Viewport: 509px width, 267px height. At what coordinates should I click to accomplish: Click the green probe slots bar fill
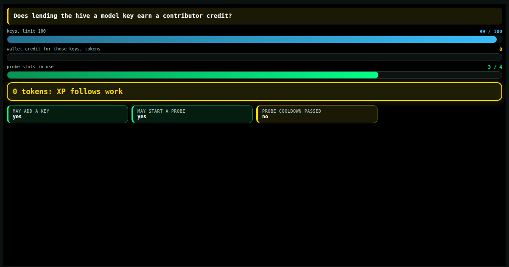click(193, 75)
